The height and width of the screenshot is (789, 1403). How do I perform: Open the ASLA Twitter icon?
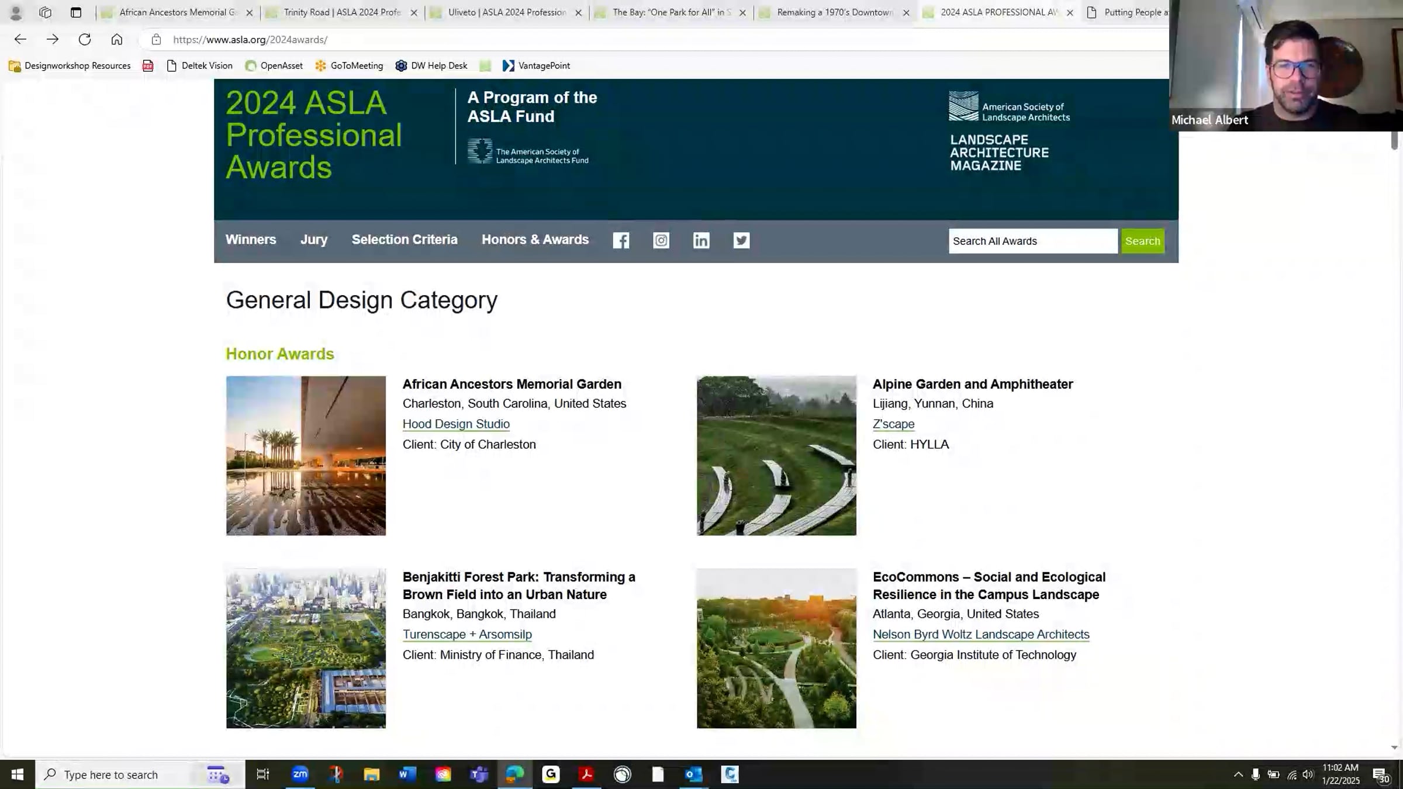[x=741, y=240]
